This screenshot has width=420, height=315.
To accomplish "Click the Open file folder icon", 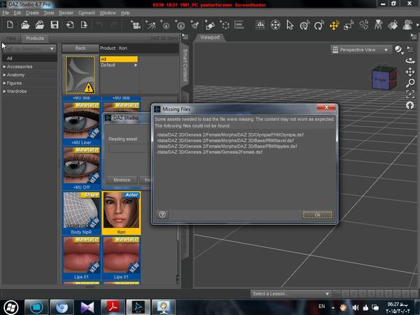I will 25,25.
